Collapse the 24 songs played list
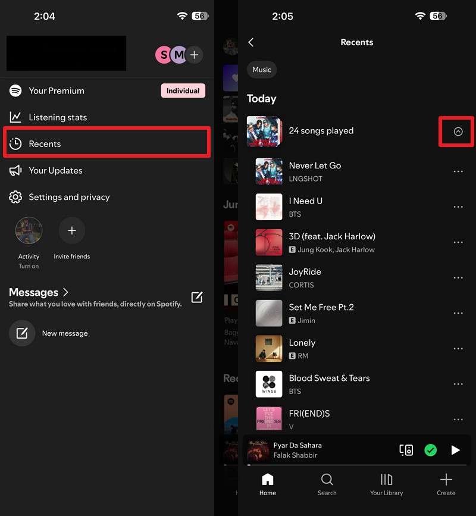This screenshot has width=476, height=516. click(458, 132)
